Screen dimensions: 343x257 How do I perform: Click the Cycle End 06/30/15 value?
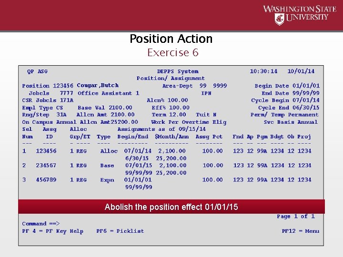[x=306, y=108]
